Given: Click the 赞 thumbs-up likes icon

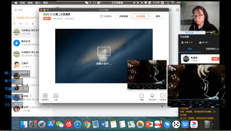Looking at the screenshot, I should point(200,42).
